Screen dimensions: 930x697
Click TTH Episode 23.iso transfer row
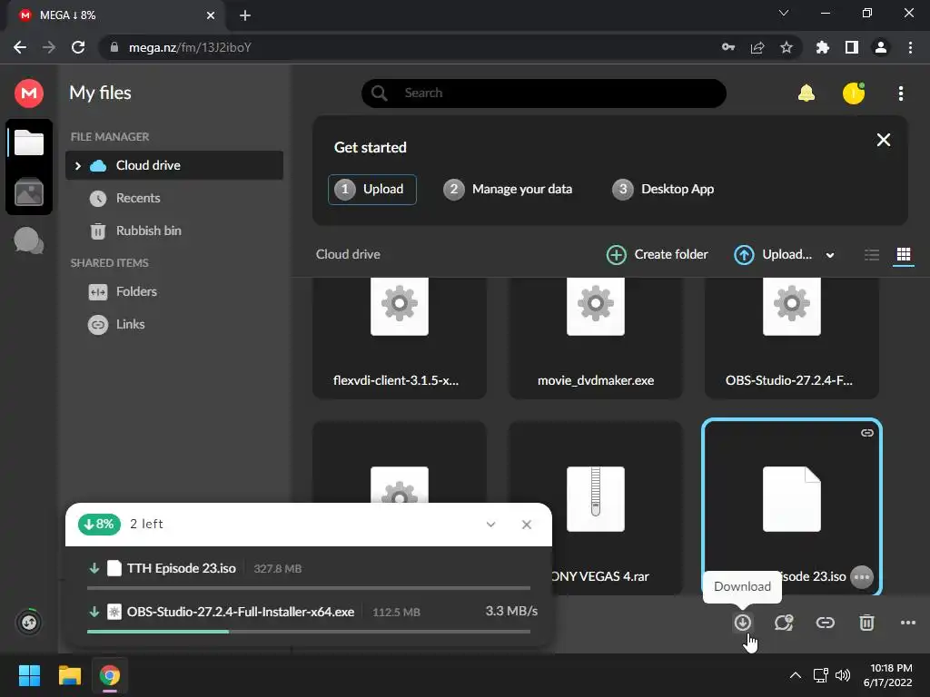pyautogui.click(x=309, y=568)
